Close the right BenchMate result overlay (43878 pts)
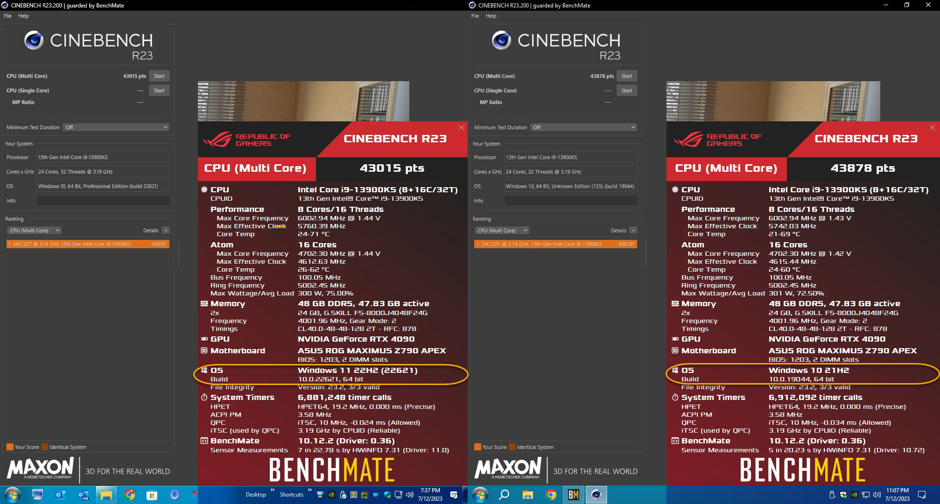The image size is (940, 504). click(x=933, y=128)
